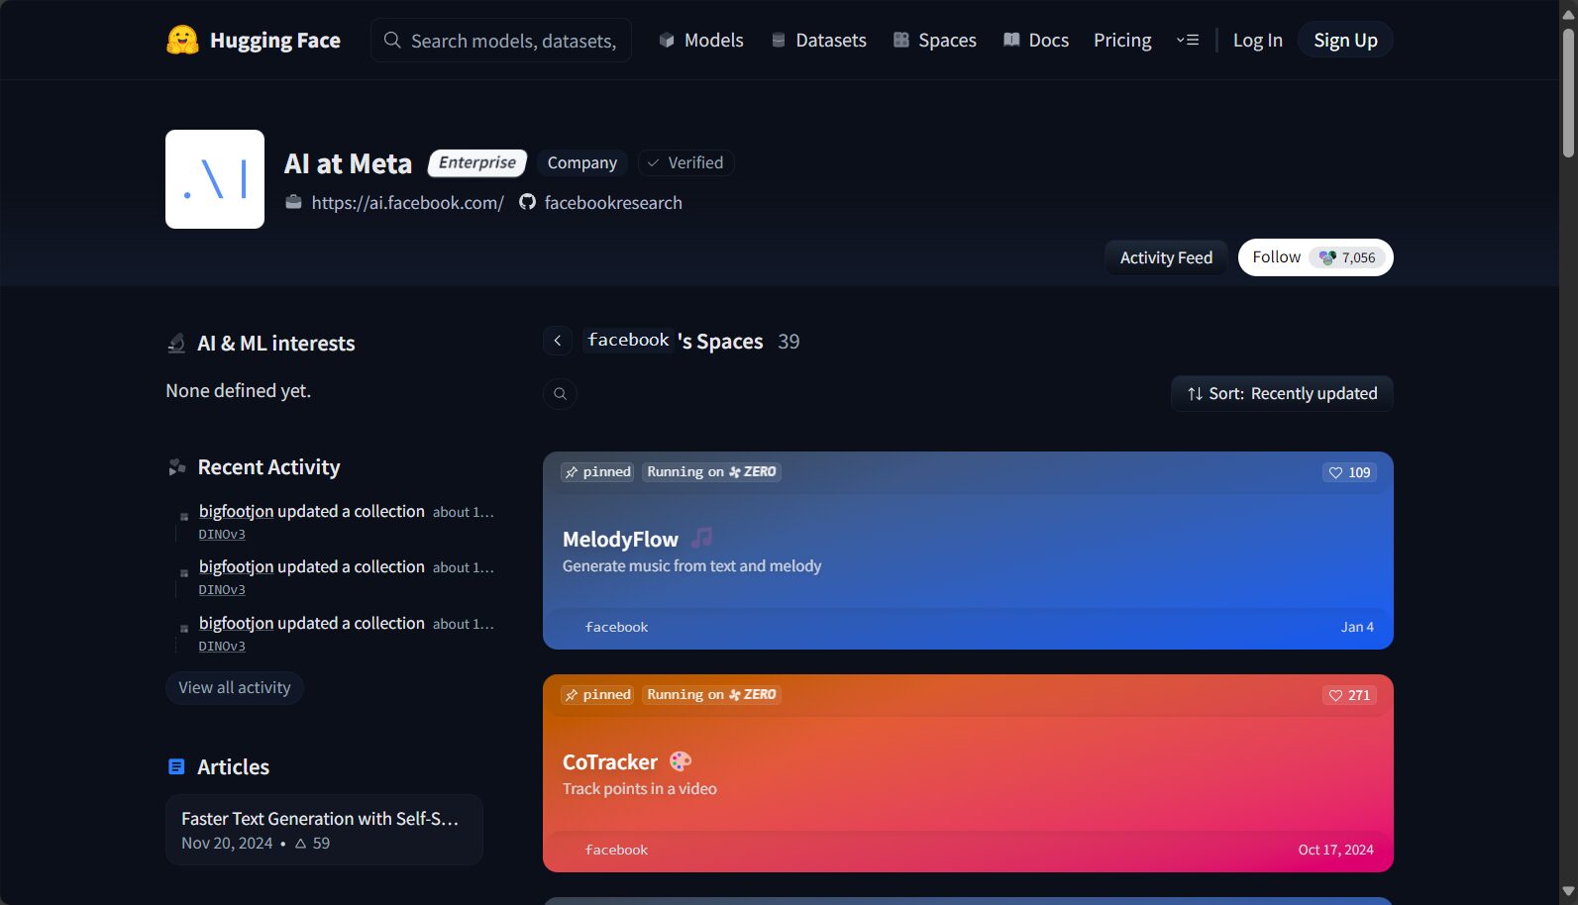Click the pinned badge on CoTracker card
The height and width of the screenshot is (905, 1578).
[x=597, y=695]
